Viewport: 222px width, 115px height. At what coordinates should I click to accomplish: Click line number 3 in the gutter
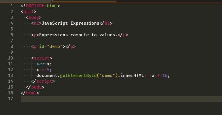[x=12, y=17]
